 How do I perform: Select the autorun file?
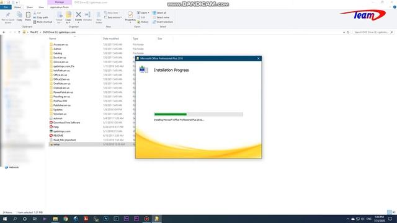[x=58, y=118]
